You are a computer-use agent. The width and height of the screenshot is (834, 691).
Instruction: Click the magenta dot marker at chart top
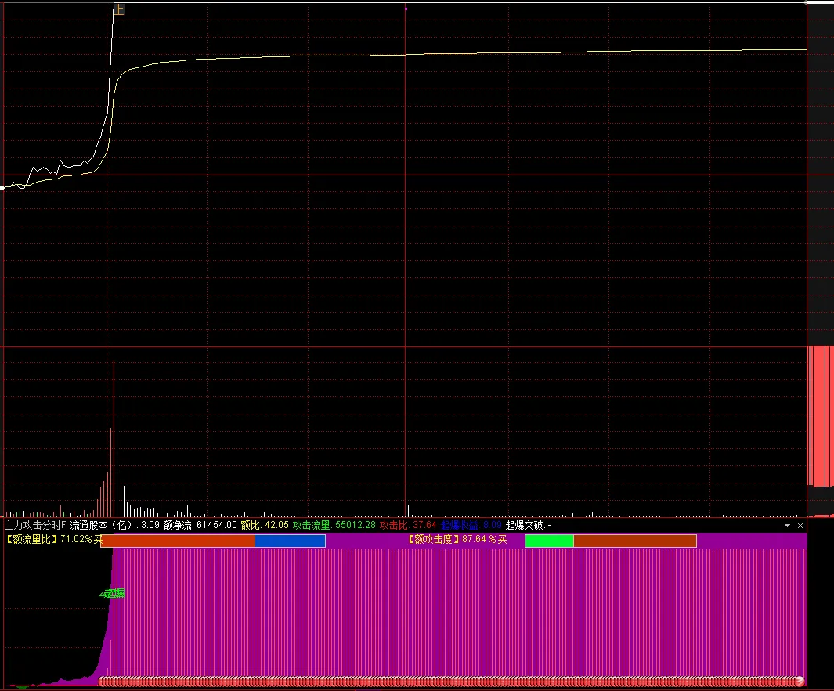click(x=406, y=9)
